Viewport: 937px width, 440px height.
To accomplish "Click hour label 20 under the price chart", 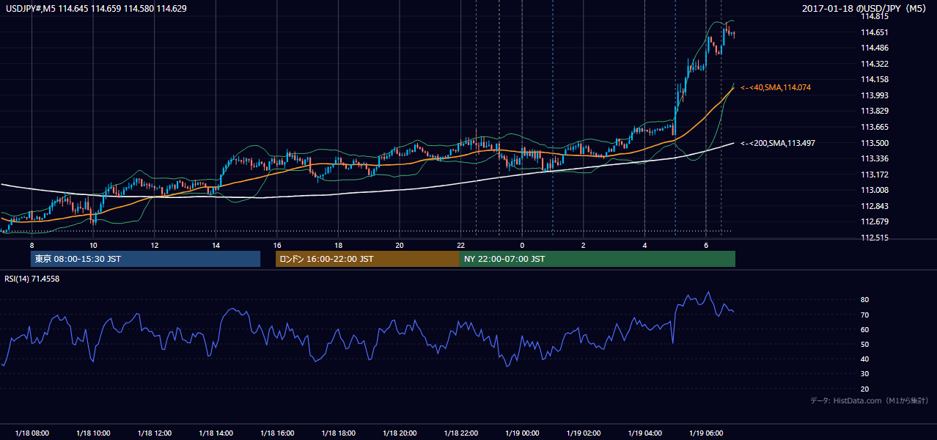I will (x=400, y=245).
